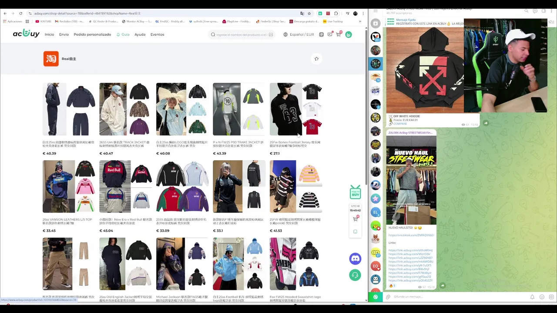The width and height of the screenshot is (557, 313).
Task: Click the image search camera icon
Action: tap(271, 34)
